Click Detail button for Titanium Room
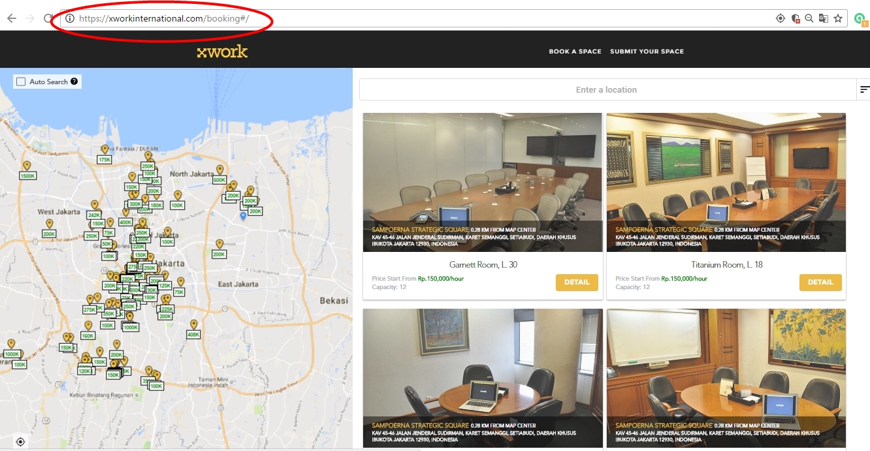This screenshot has height=451, width=870. [x=820, y=282]
